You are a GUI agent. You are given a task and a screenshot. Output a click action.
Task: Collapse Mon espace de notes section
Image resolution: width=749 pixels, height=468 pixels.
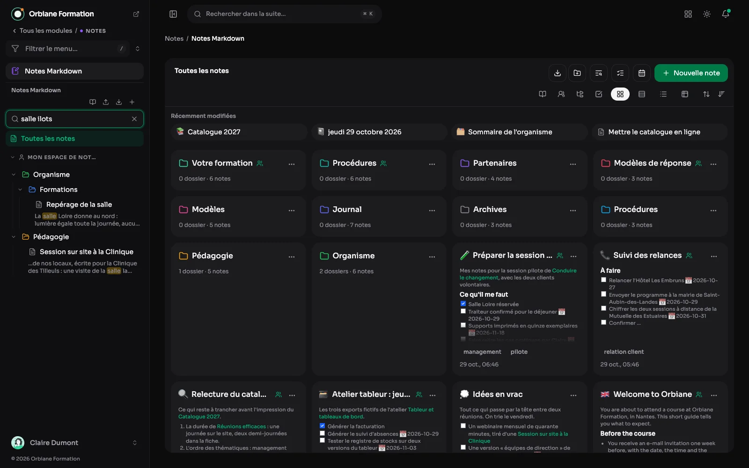[x=13, y=157]
